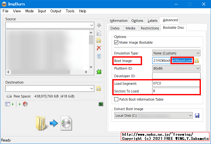The image size is (211, 144).
Task: Click the large folder-to-disc Build button
Action: [54, 123]
